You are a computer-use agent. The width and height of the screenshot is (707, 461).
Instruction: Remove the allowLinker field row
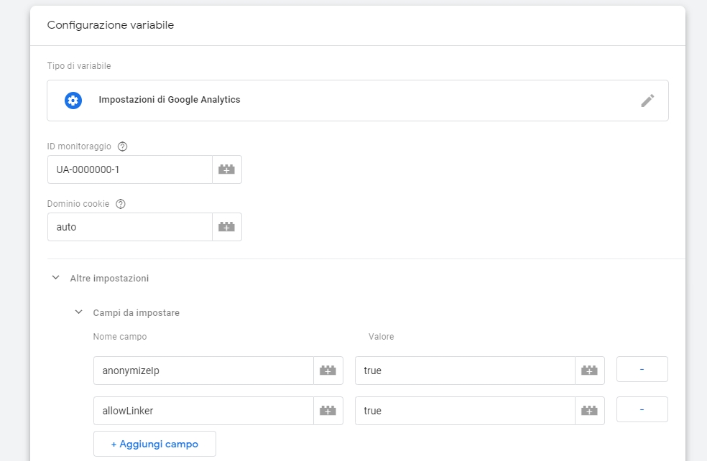point(642,410)
